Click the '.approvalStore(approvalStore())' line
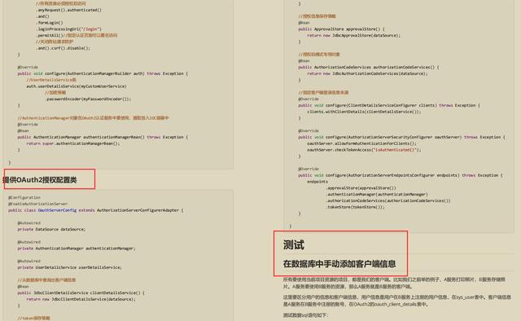The image size is (521, 321). click(x=361, y=188)
